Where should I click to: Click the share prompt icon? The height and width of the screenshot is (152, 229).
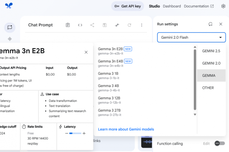tap(92, 25)
